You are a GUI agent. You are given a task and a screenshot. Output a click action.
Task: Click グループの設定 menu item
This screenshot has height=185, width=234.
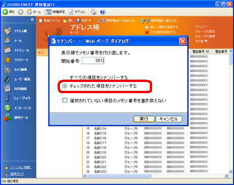[205, 32]
